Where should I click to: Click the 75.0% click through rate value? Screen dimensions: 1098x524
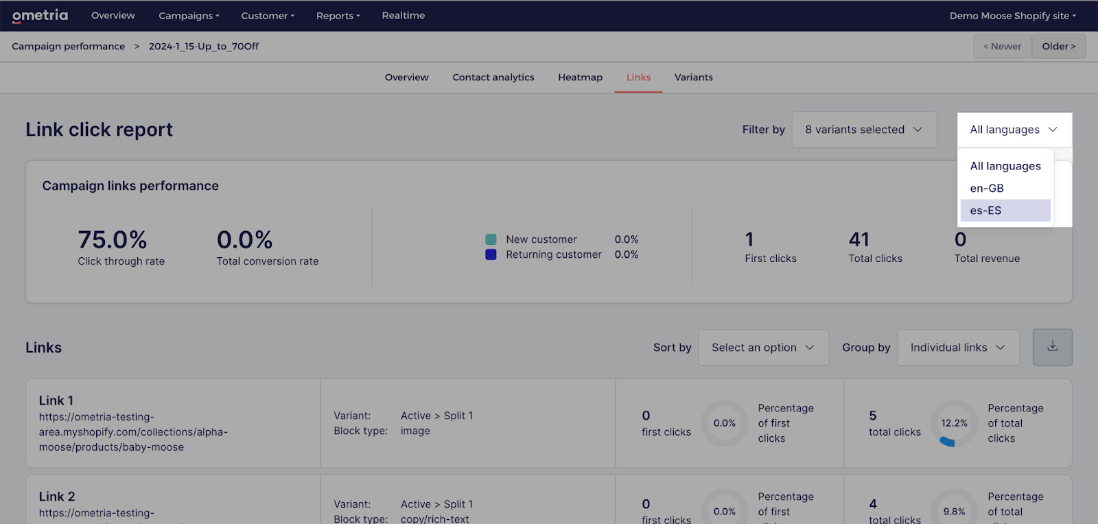(113, 239)
